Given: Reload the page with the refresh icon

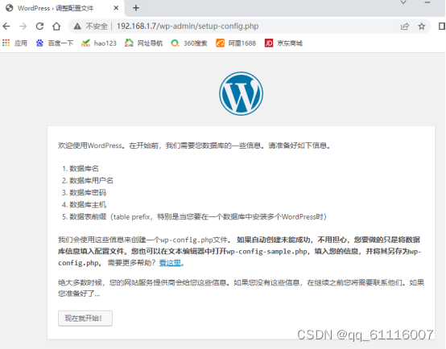Looking at the screenshot, I should point(39,27).
